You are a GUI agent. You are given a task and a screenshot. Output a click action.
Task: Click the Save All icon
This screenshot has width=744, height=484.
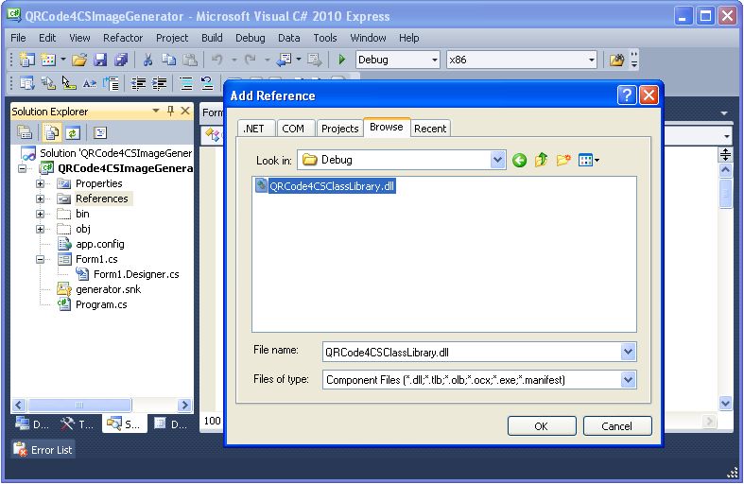[x=121, y=60]
